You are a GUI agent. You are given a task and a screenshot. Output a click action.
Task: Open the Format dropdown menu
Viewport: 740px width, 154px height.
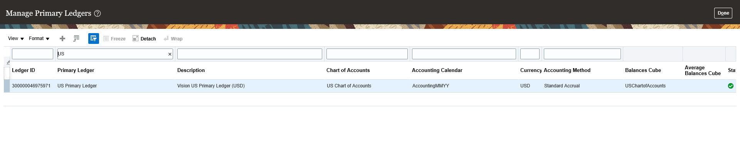pos(39,38)
